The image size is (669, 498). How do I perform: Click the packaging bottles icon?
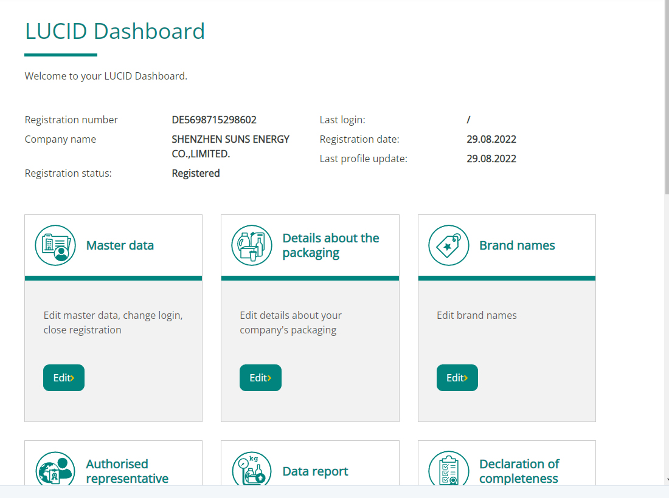pos(252,245)
